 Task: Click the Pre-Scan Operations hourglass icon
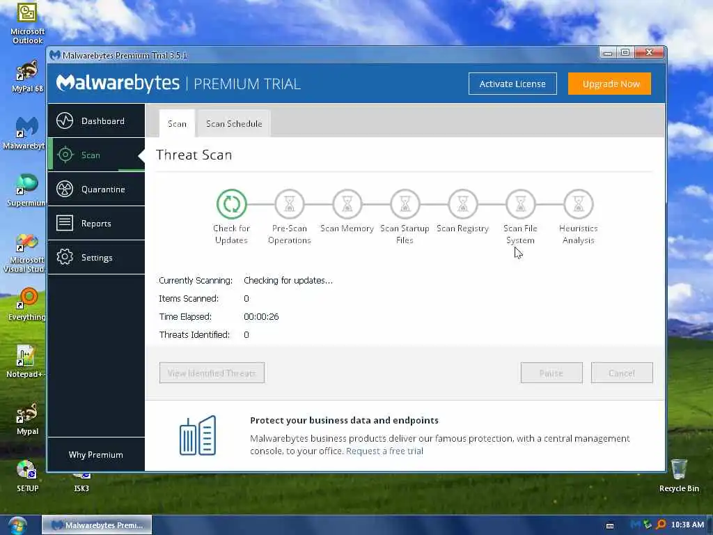(289, 204)
